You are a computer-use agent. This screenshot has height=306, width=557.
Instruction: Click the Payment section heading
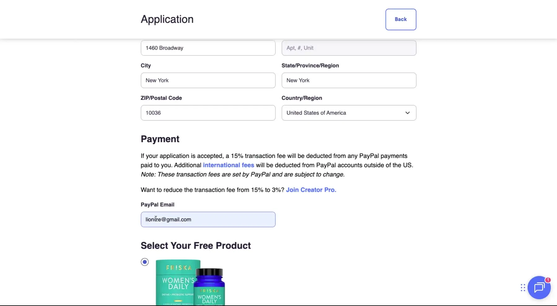160,139
